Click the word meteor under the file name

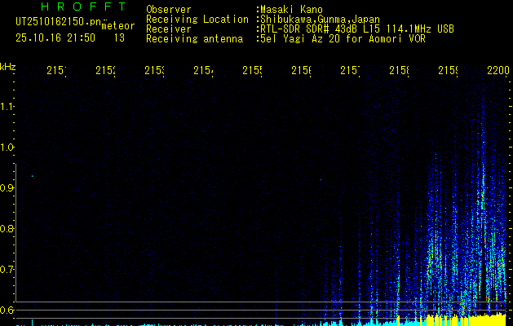(118, 26)
